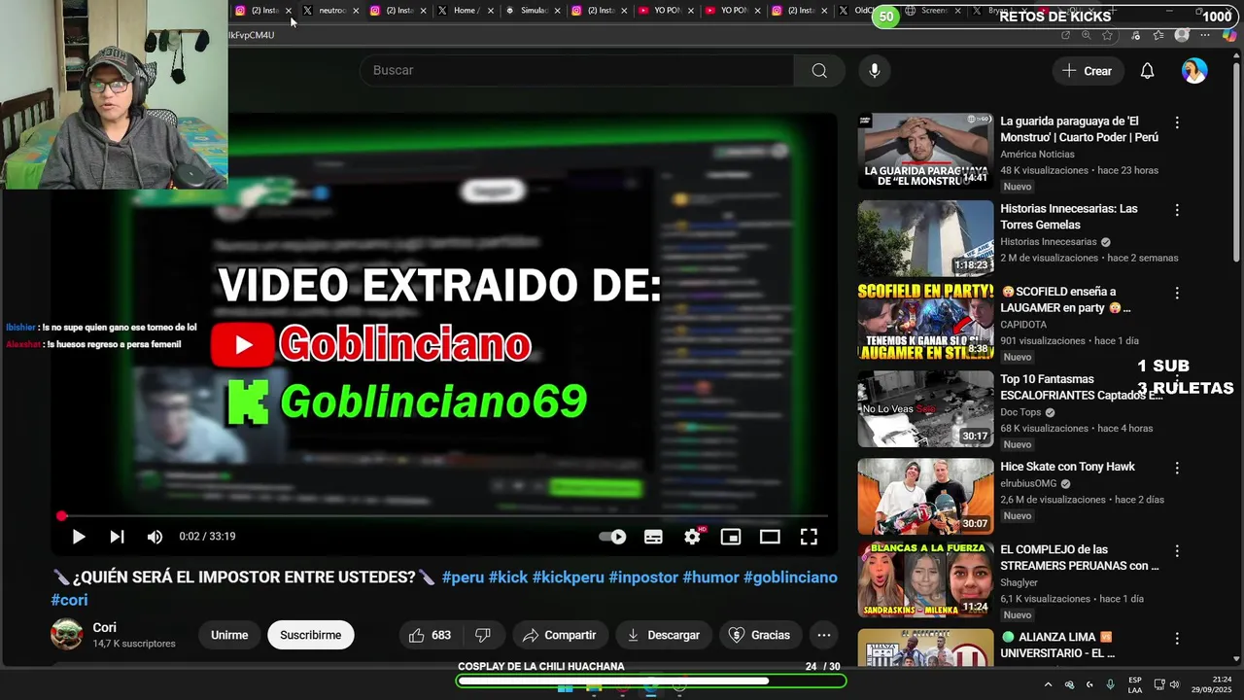The width and height of the screenshot is (1244, 700).
Task: Seek on the video progress bar
Action: coord(444,516)
